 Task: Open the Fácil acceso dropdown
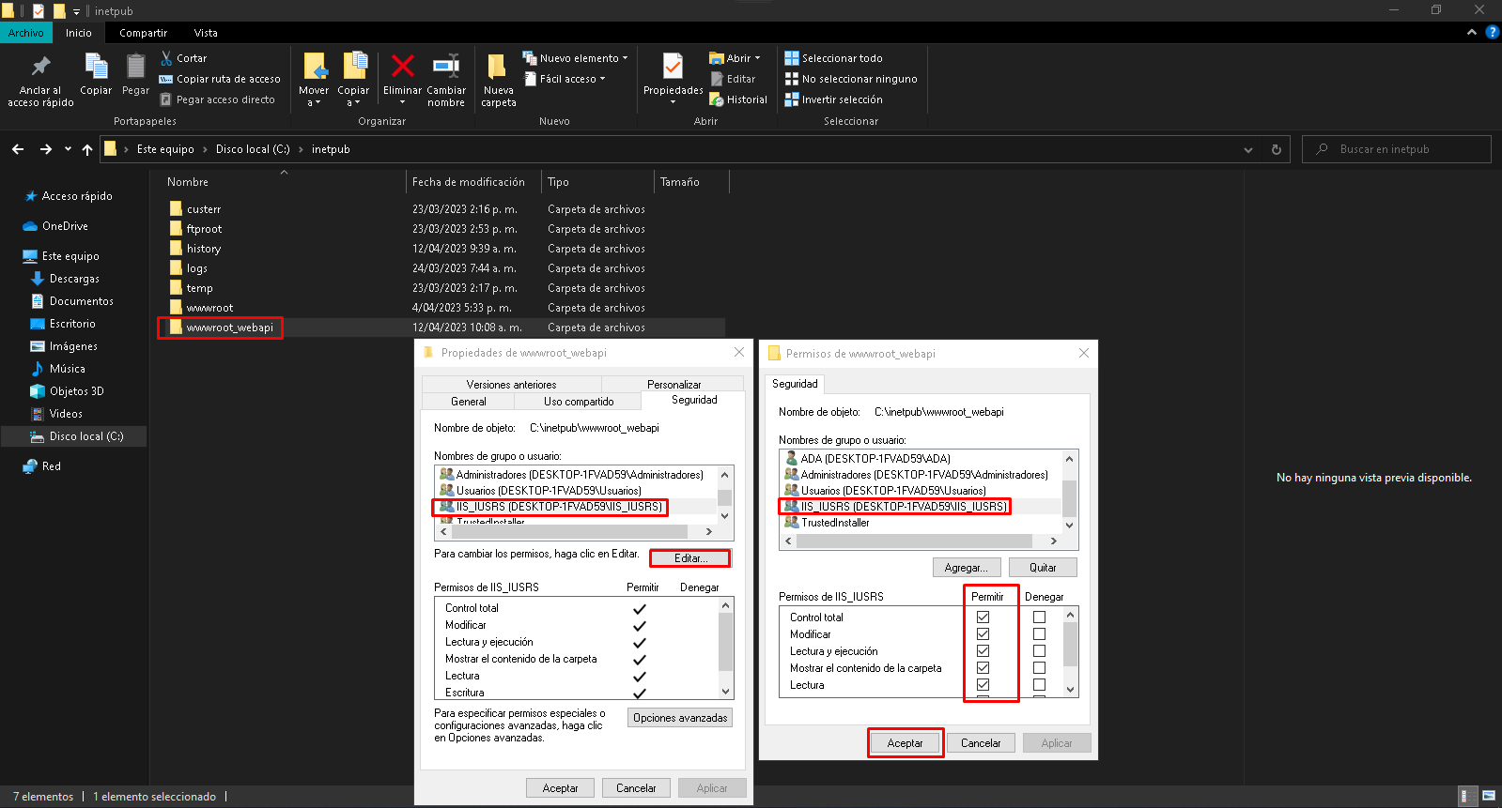coord(602,79)
